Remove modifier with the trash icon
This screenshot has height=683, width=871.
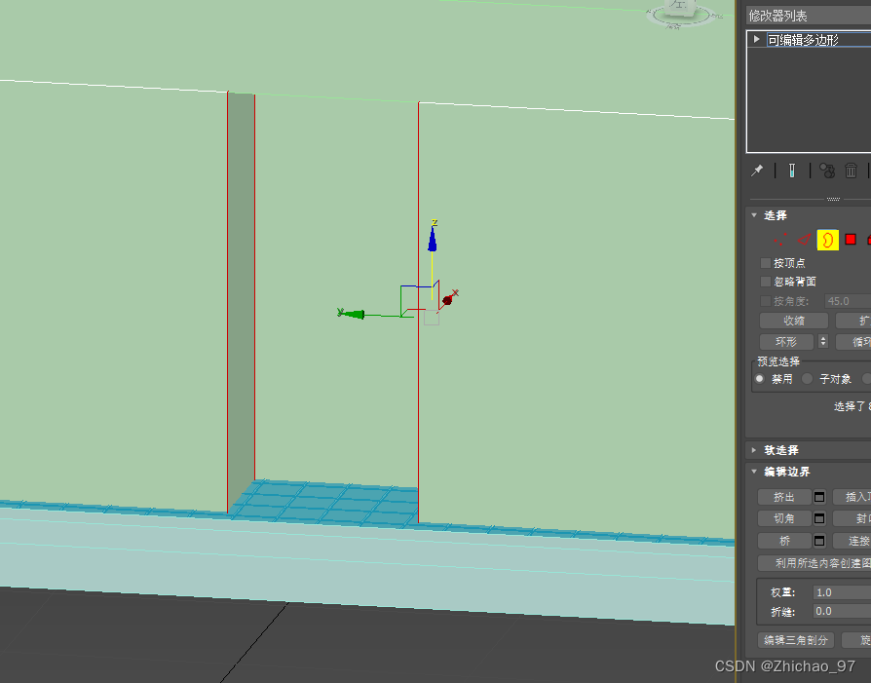(x=851, y=171)
